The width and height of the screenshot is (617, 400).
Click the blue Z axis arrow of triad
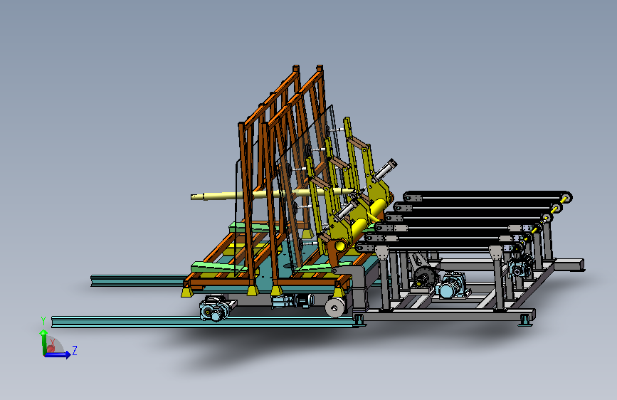(58, 354)
